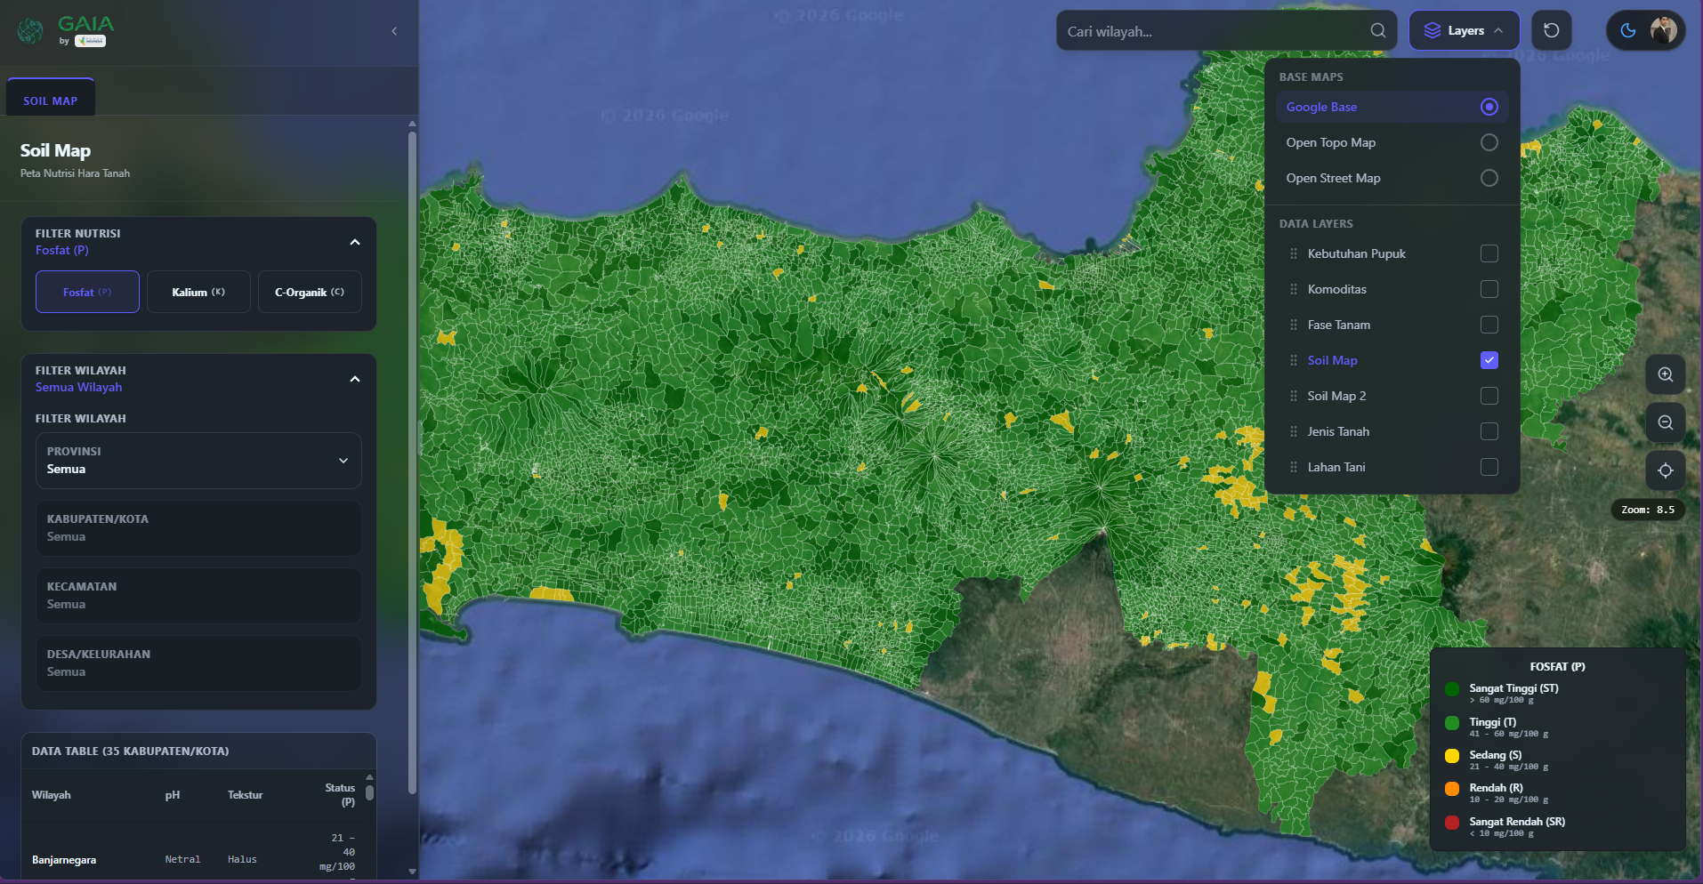Zoom in on the map

pyautogui.click(x=1665, y=375)
